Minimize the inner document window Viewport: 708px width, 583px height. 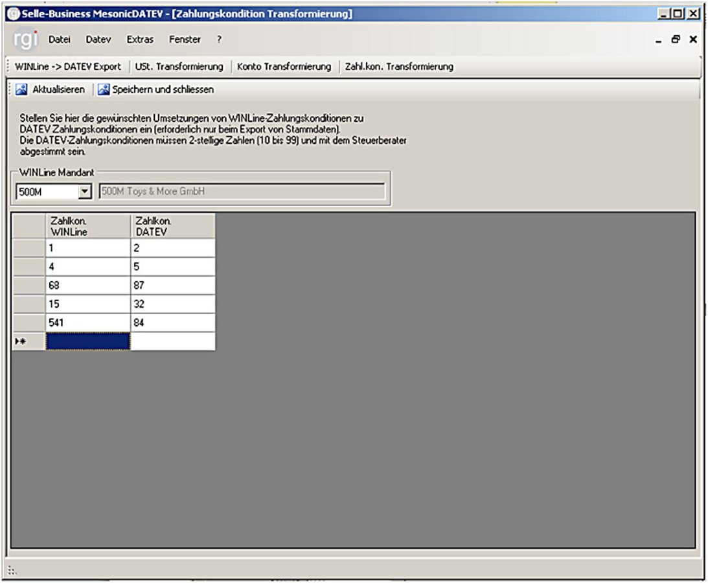pyautogui.click(x=659, y=40)
